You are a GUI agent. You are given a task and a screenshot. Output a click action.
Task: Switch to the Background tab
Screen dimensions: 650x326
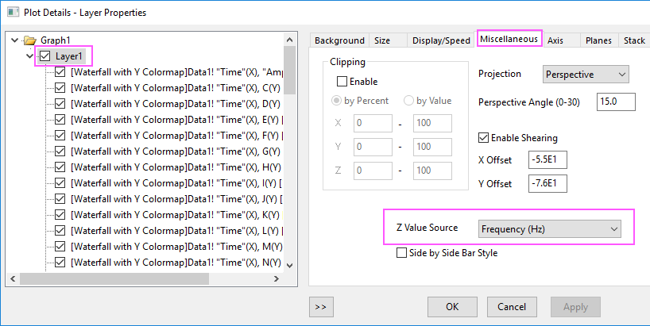(x=339, y=40)
